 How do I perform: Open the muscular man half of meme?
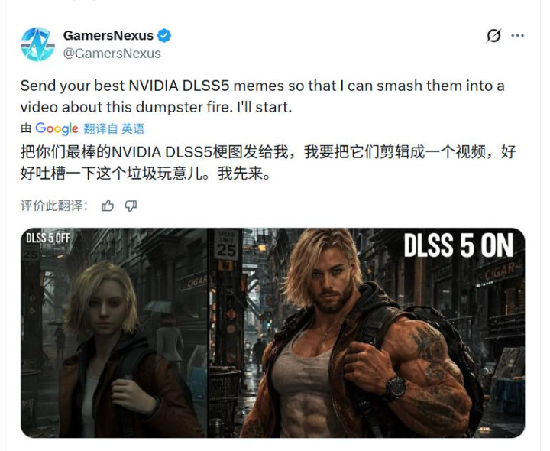pyautogui.click(x=366, y=333)
